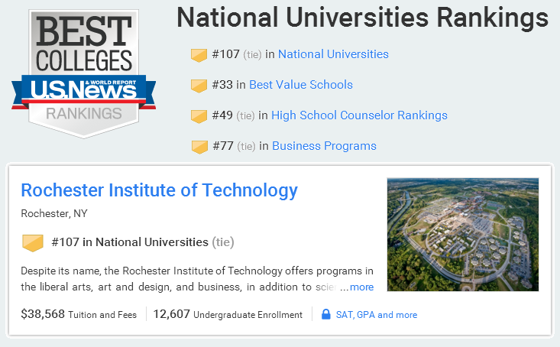The height and width of the screenshot is (347, 560).
Task: Click the badge icon beside #33 Best Value Schools
Action: pos(199,86)
